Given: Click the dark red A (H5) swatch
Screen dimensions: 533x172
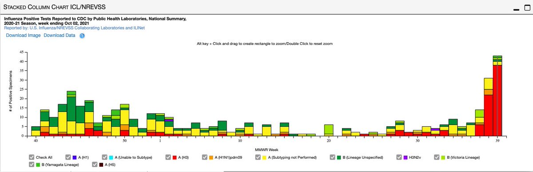Looking at the screenshot, I should tap(101, 165).
